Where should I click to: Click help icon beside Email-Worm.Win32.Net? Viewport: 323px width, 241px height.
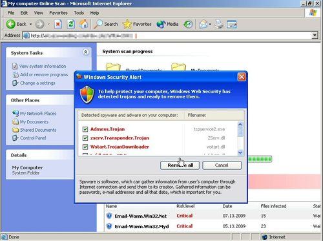coord(109,216)
